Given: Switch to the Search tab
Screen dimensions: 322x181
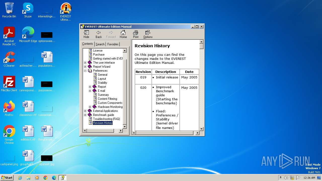Looking at the screenshot, I should coord(100,44).
